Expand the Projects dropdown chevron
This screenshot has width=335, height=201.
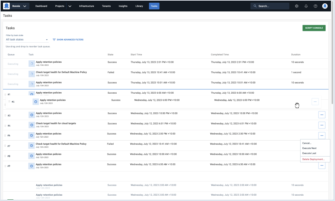(70, 6)
